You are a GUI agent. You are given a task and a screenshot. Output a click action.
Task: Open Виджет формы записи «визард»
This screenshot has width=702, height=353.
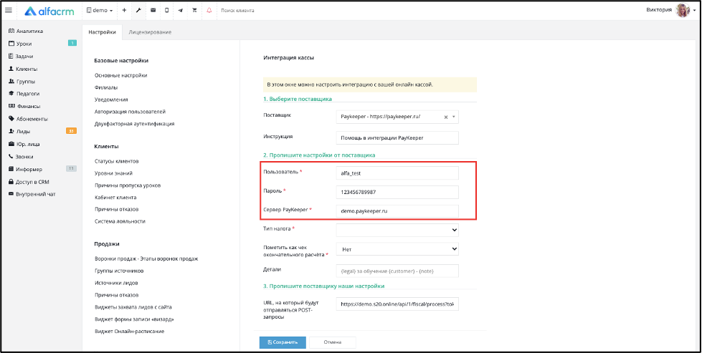tap(134, 319)
